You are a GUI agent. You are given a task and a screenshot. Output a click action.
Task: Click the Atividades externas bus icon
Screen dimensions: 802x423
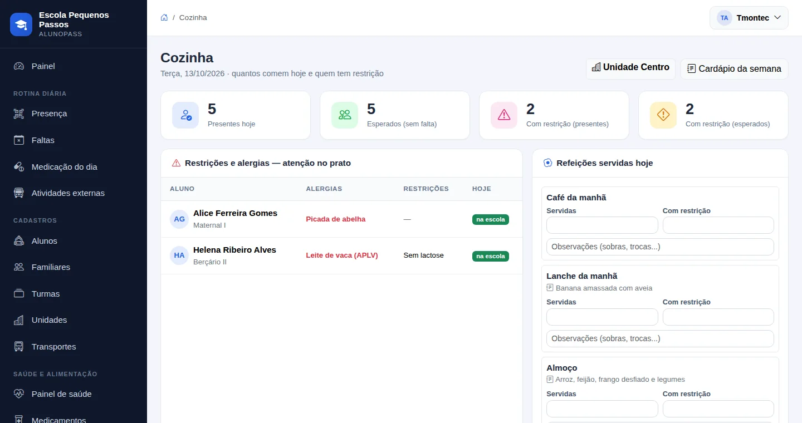click(x=19, y=193)
